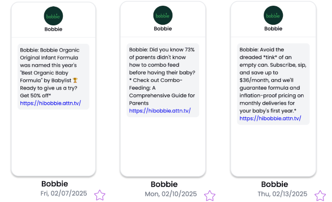Select the 73% of parents message bubble
The image size is (332, 202).
tap(163, 80)
